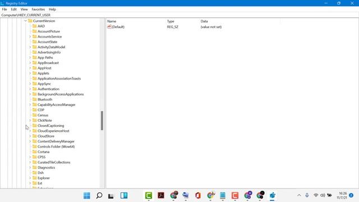
Task: Open the View menu
Action: 24,10
